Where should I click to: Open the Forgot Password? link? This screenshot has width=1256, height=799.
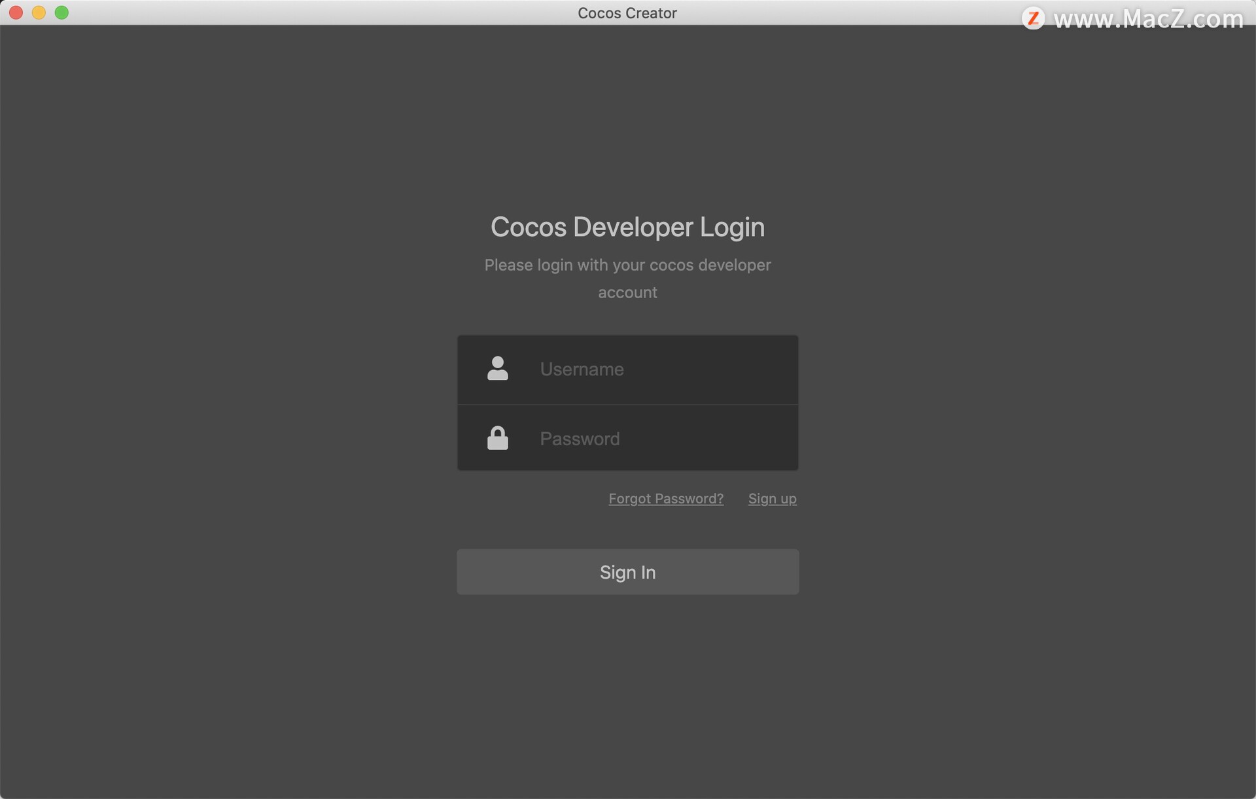click(x=666, y=499)
